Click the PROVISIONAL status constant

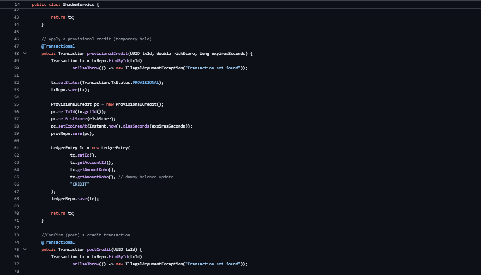coord(145,83)
